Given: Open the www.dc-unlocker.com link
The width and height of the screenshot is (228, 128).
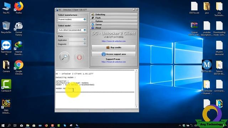Looking at the screenshot, I should click(x=114, y=41).
